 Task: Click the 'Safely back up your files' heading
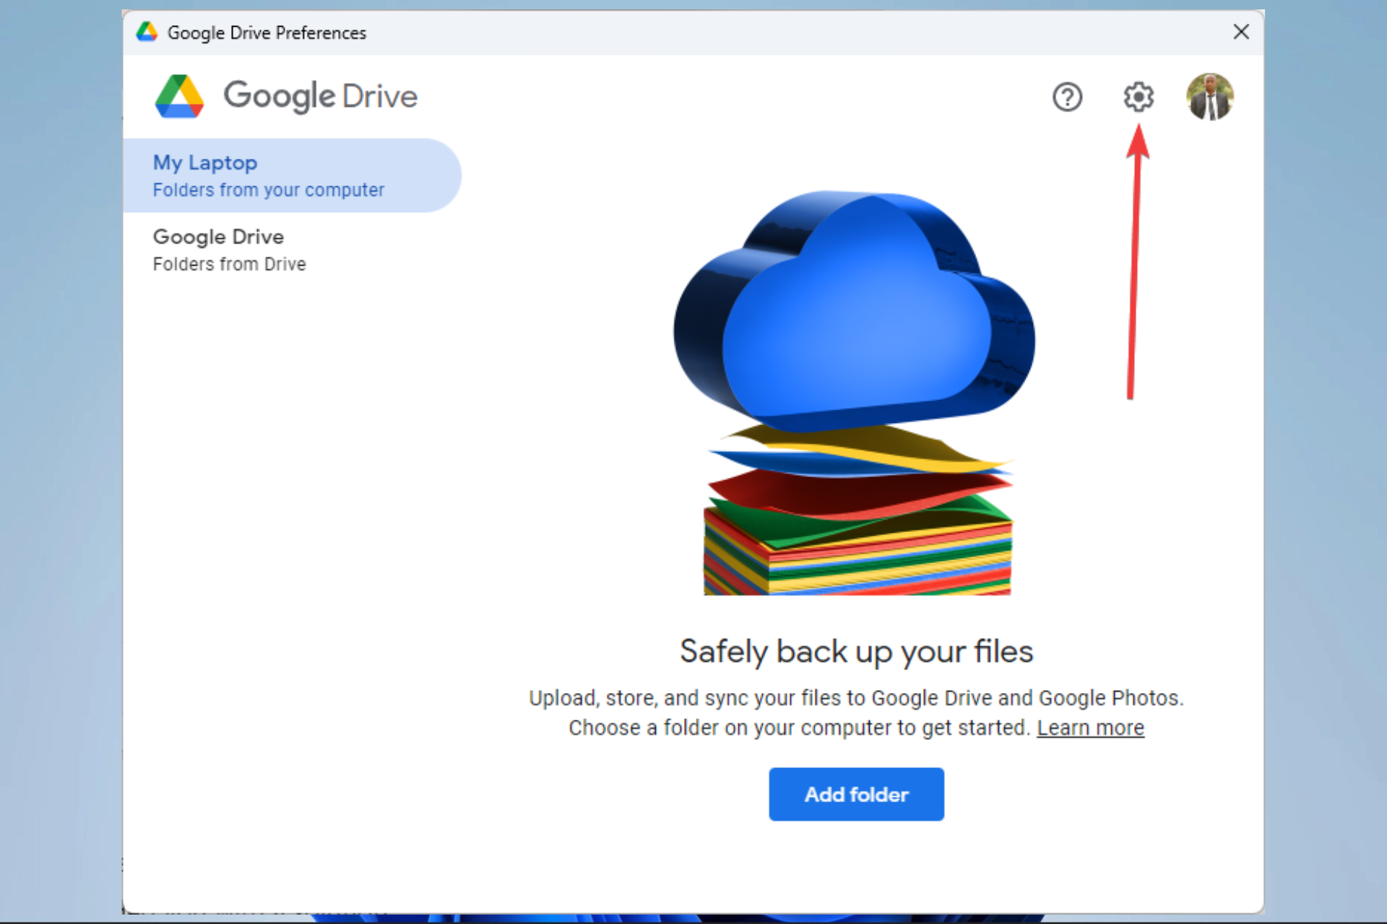(856, 651)
